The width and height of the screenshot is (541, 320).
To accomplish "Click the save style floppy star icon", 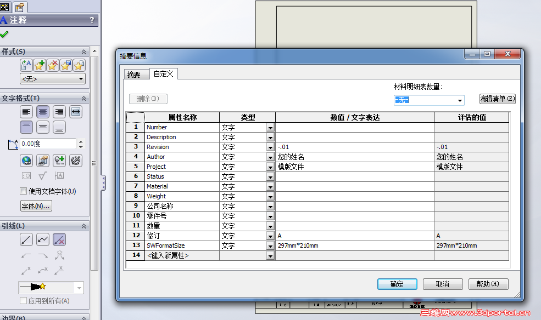I will 65,65.
